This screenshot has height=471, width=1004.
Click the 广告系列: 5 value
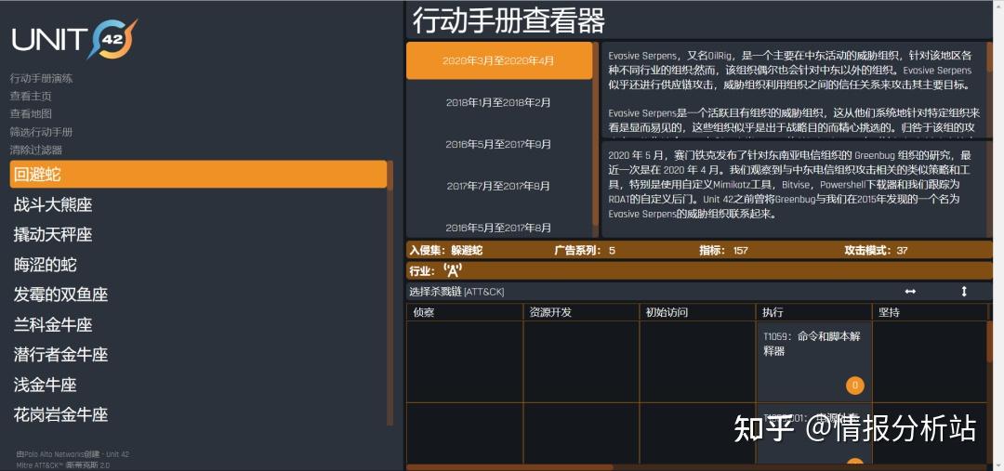[x=585, y=250]
